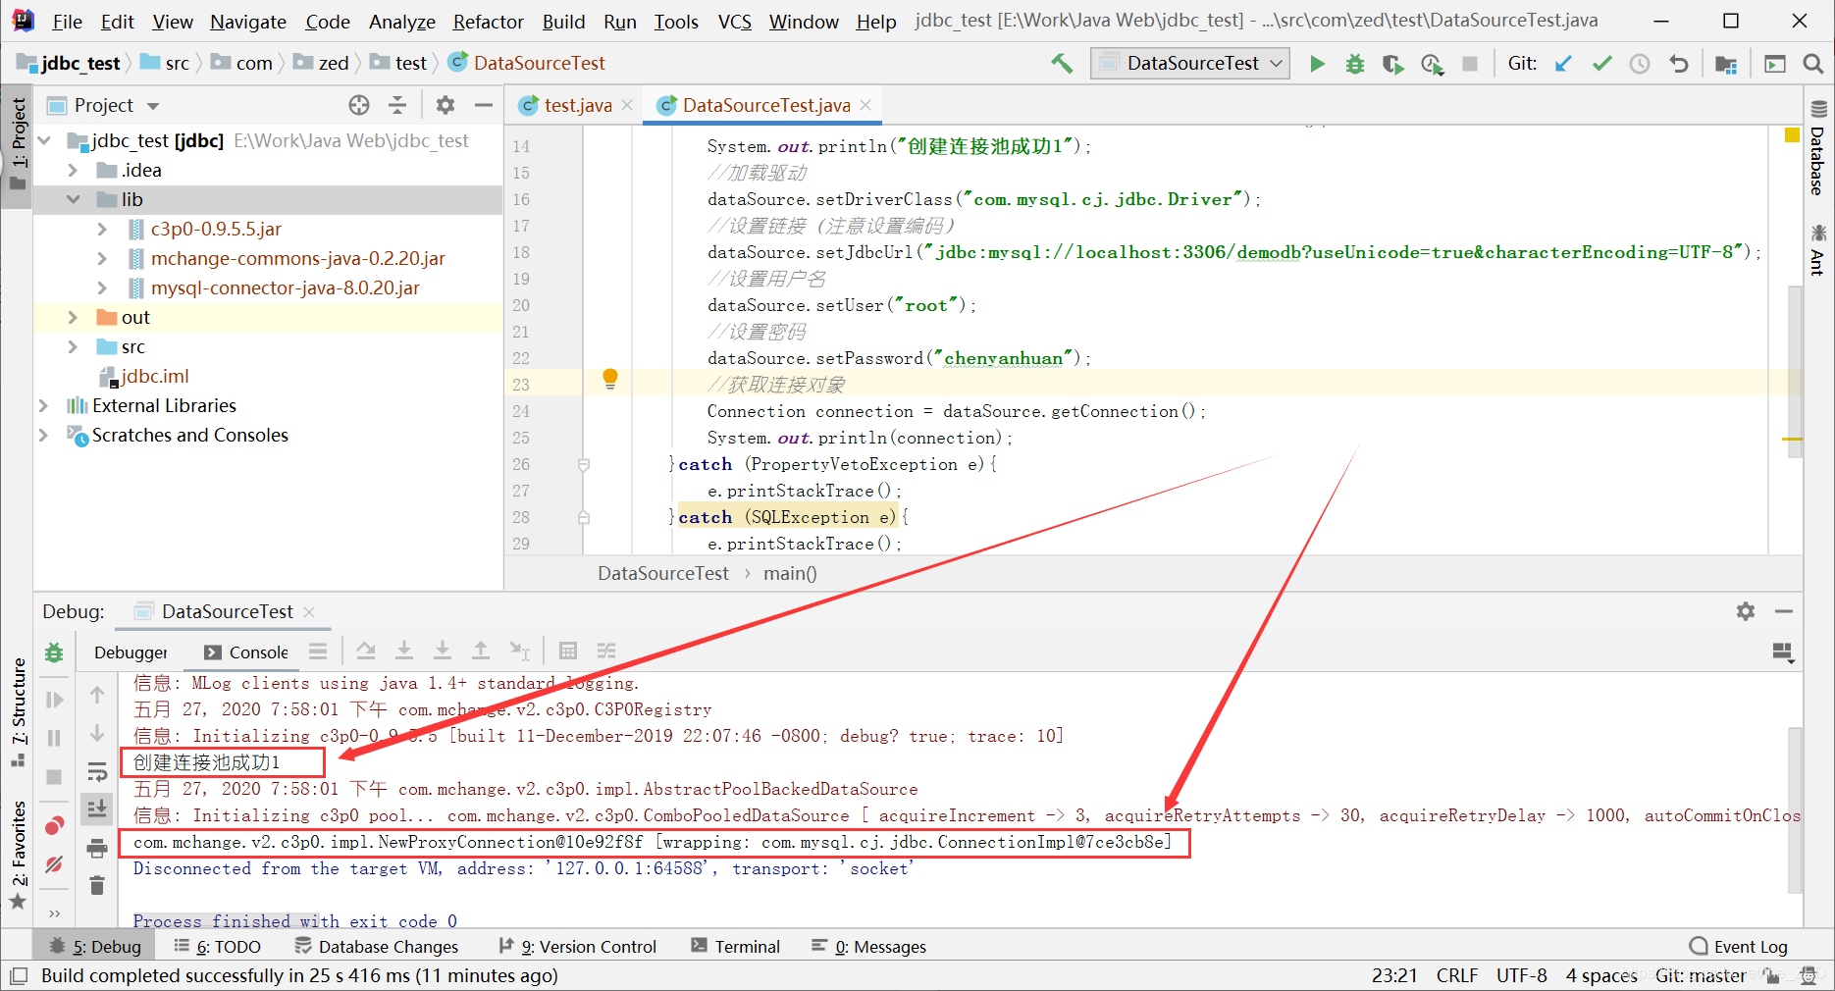1835x991 pixels.
Task: Open Project panel settings gear
Action: pyautogui.click(x=446, y=105)
